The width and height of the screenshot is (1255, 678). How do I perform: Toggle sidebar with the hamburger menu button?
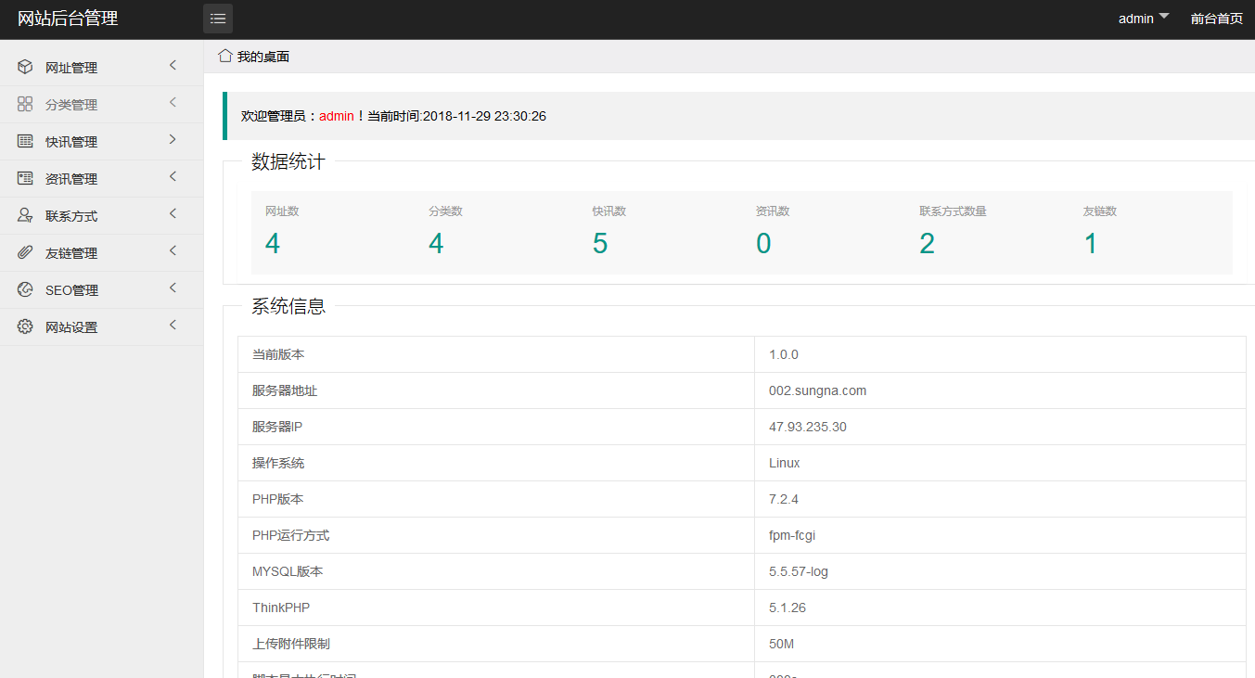click(x=218, y=19)
